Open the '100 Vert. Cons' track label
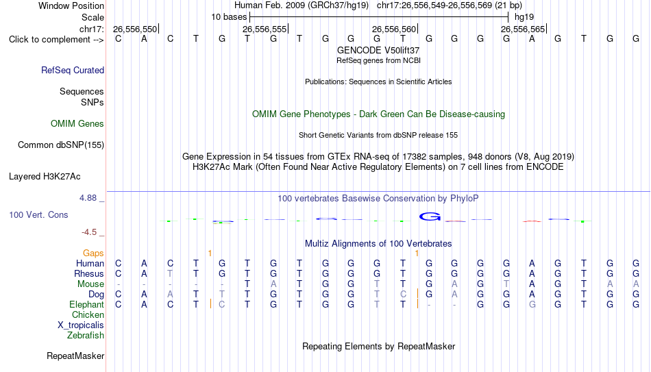This screenshot has height=372, width=651. 38,214
